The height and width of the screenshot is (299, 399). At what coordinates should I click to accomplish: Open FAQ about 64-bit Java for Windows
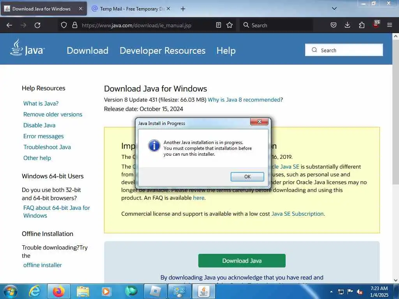[56, 211]
